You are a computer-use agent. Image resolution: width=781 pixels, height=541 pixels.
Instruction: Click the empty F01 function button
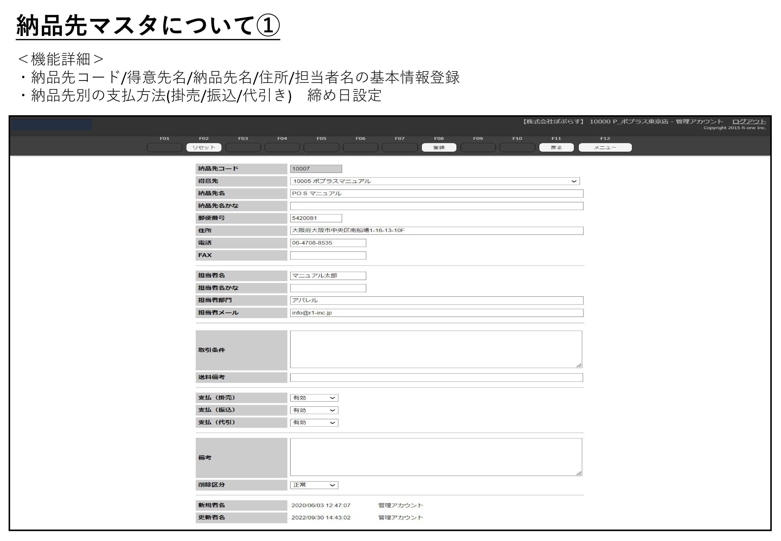tap(164, 147)
